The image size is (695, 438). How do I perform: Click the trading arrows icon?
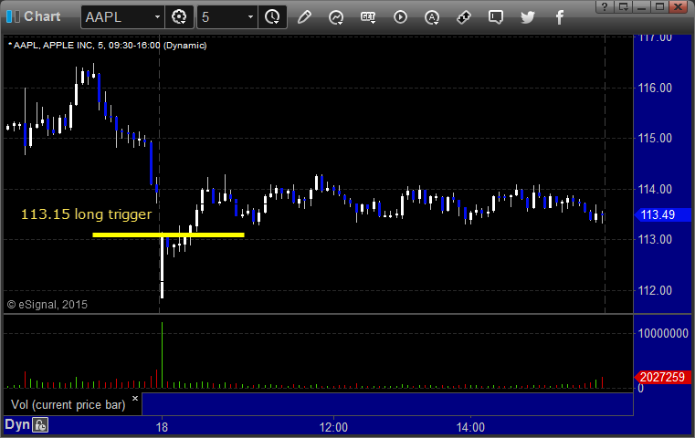click(x=464, y=17)
